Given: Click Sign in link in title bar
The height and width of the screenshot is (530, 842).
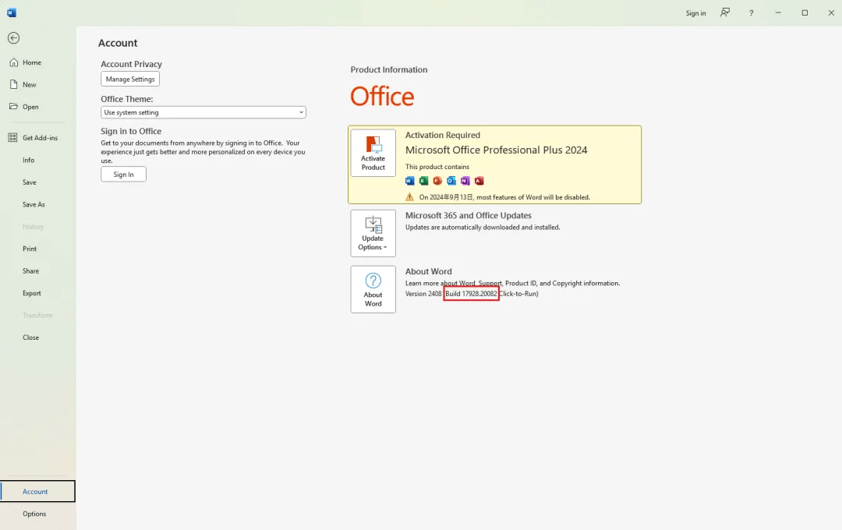Looking at the screenshot, I should (695, 13).
